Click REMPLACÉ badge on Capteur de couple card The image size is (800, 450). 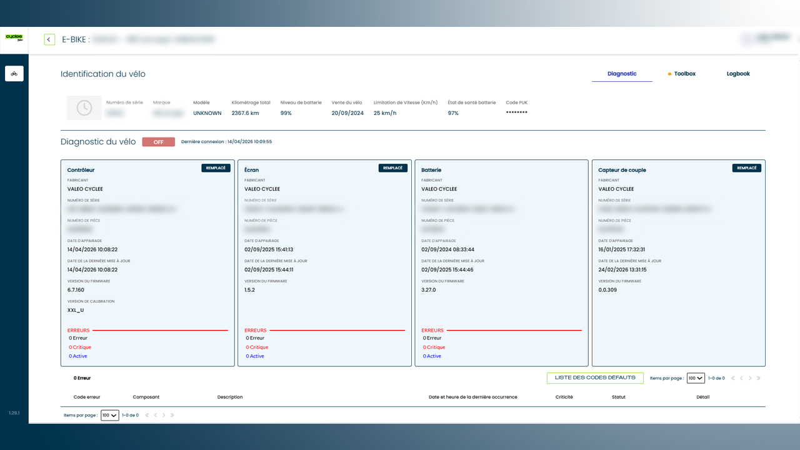747,168
